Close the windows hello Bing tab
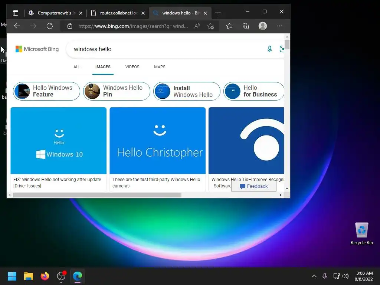Screen dimensions: 380x285 coord(205,13)
